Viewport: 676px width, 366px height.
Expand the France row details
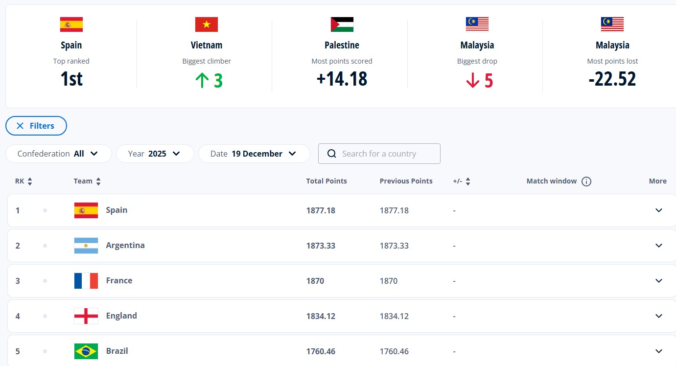pos(658,281)
